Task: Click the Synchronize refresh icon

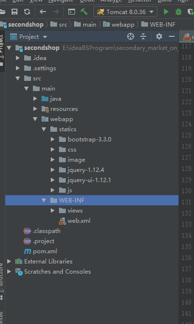Action: (x=27, y=12)
